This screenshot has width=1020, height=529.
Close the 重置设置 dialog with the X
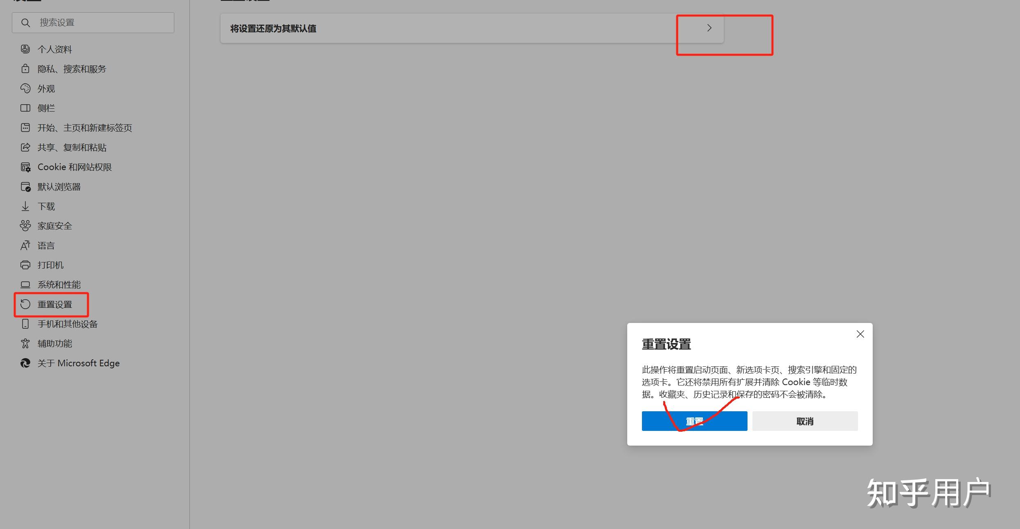[x=860, y=334]
